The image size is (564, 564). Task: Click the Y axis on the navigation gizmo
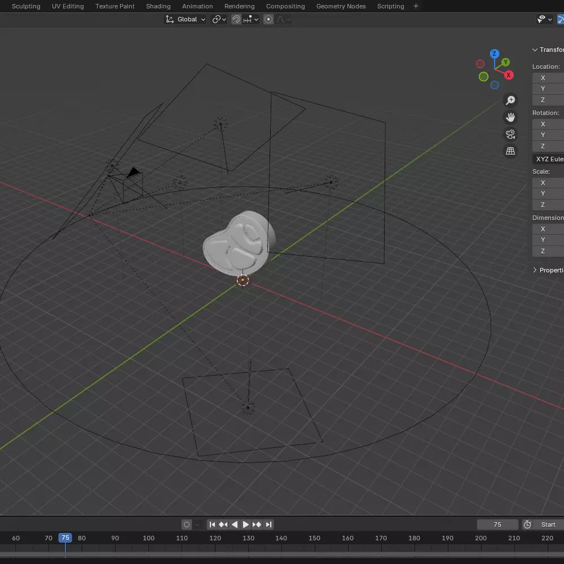505,62
